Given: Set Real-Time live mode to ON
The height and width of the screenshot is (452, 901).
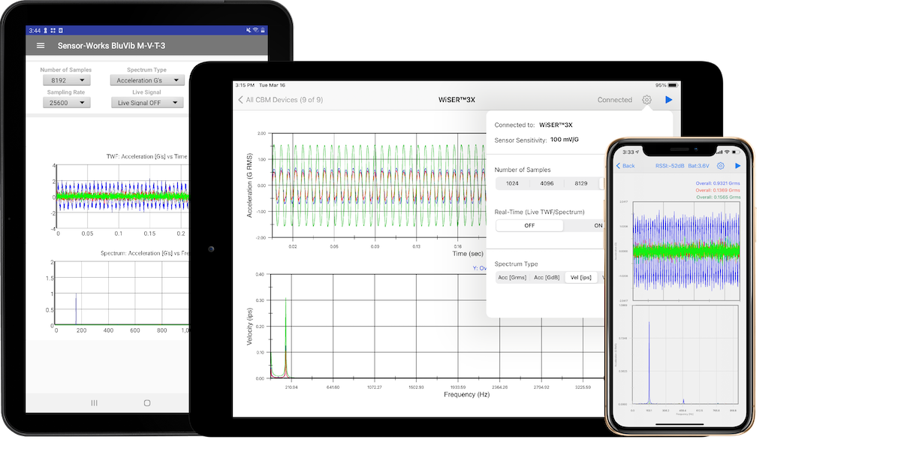Looking at the screenshot, I should pyautogui.click(x=584, y=225).
